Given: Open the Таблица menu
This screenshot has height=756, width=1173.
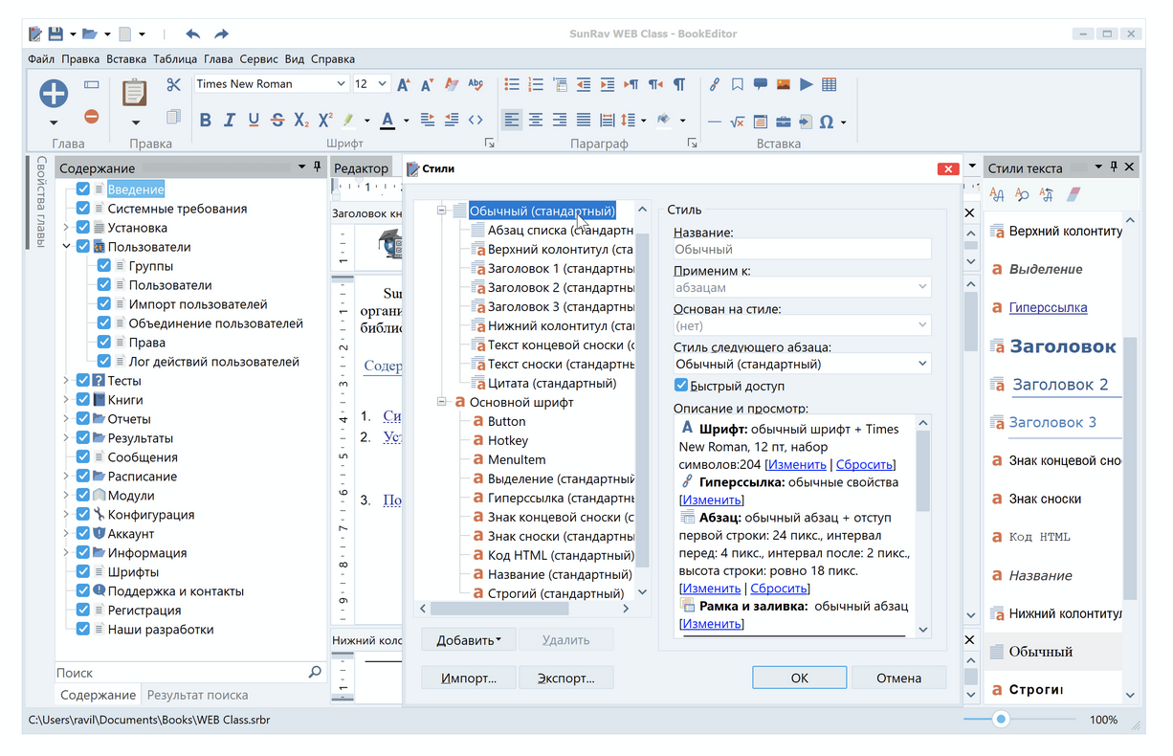Looking at the screenshot, I should 175,59.
